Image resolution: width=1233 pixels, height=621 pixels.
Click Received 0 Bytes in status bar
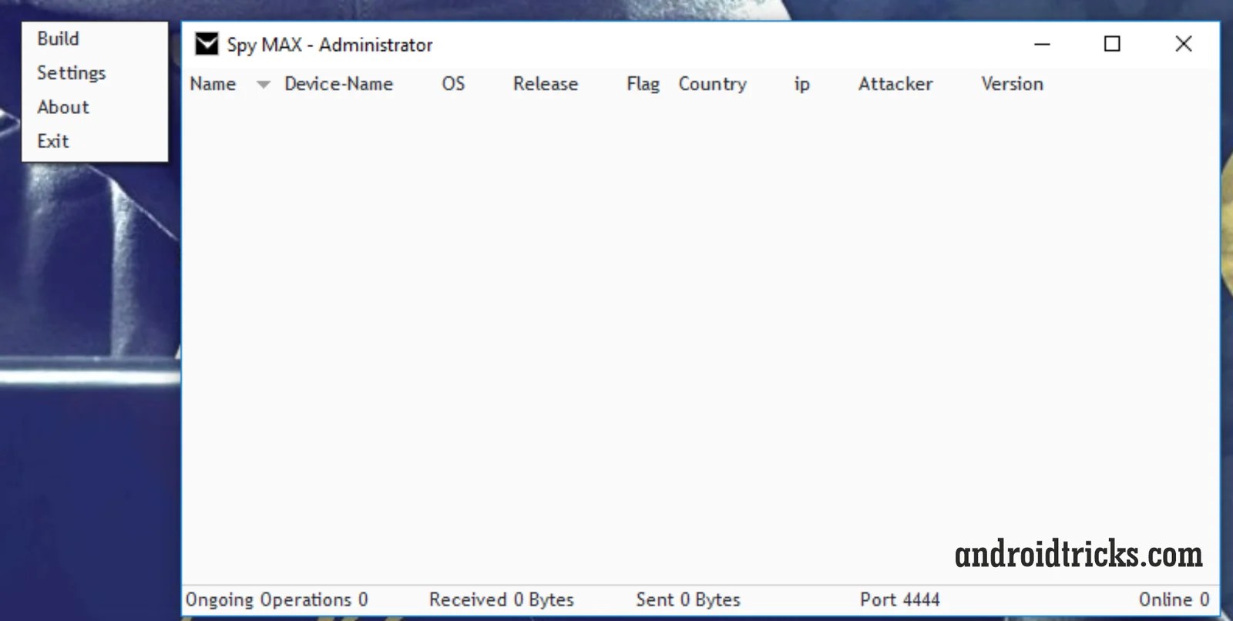point(502,599)
